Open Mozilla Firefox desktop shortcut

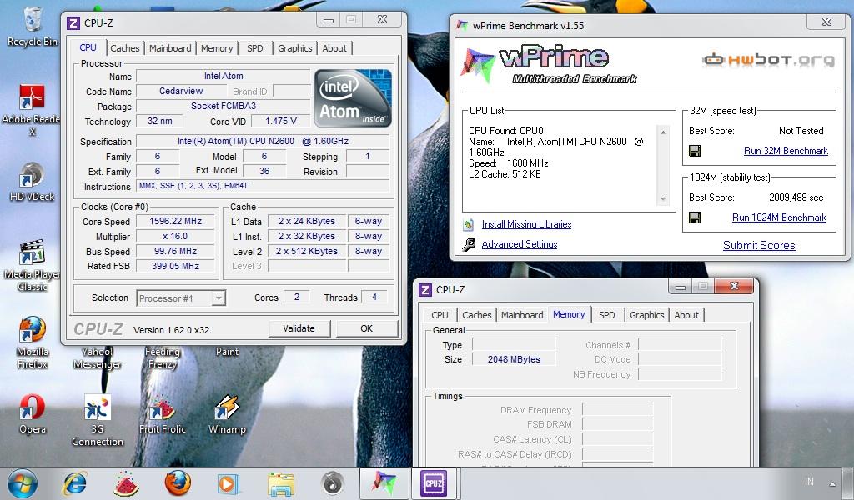pos(33,342)
